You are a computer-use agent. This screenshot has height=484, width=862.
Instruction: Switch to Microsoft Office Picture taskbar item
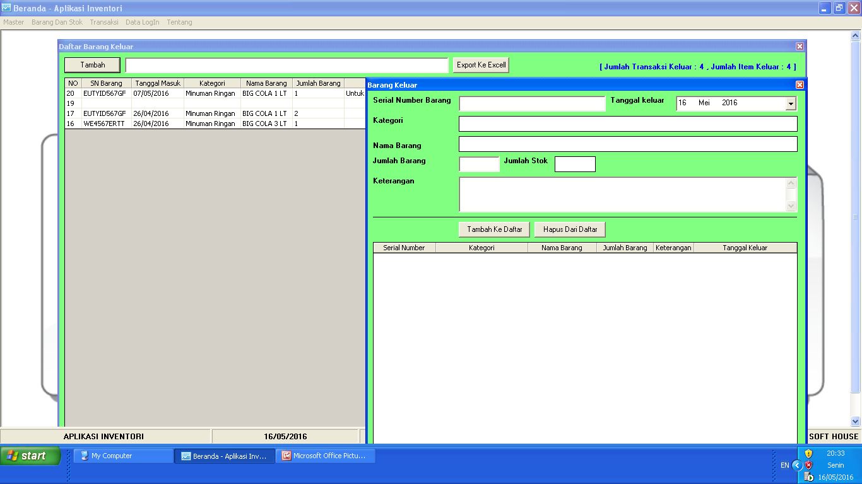(326, 456)
